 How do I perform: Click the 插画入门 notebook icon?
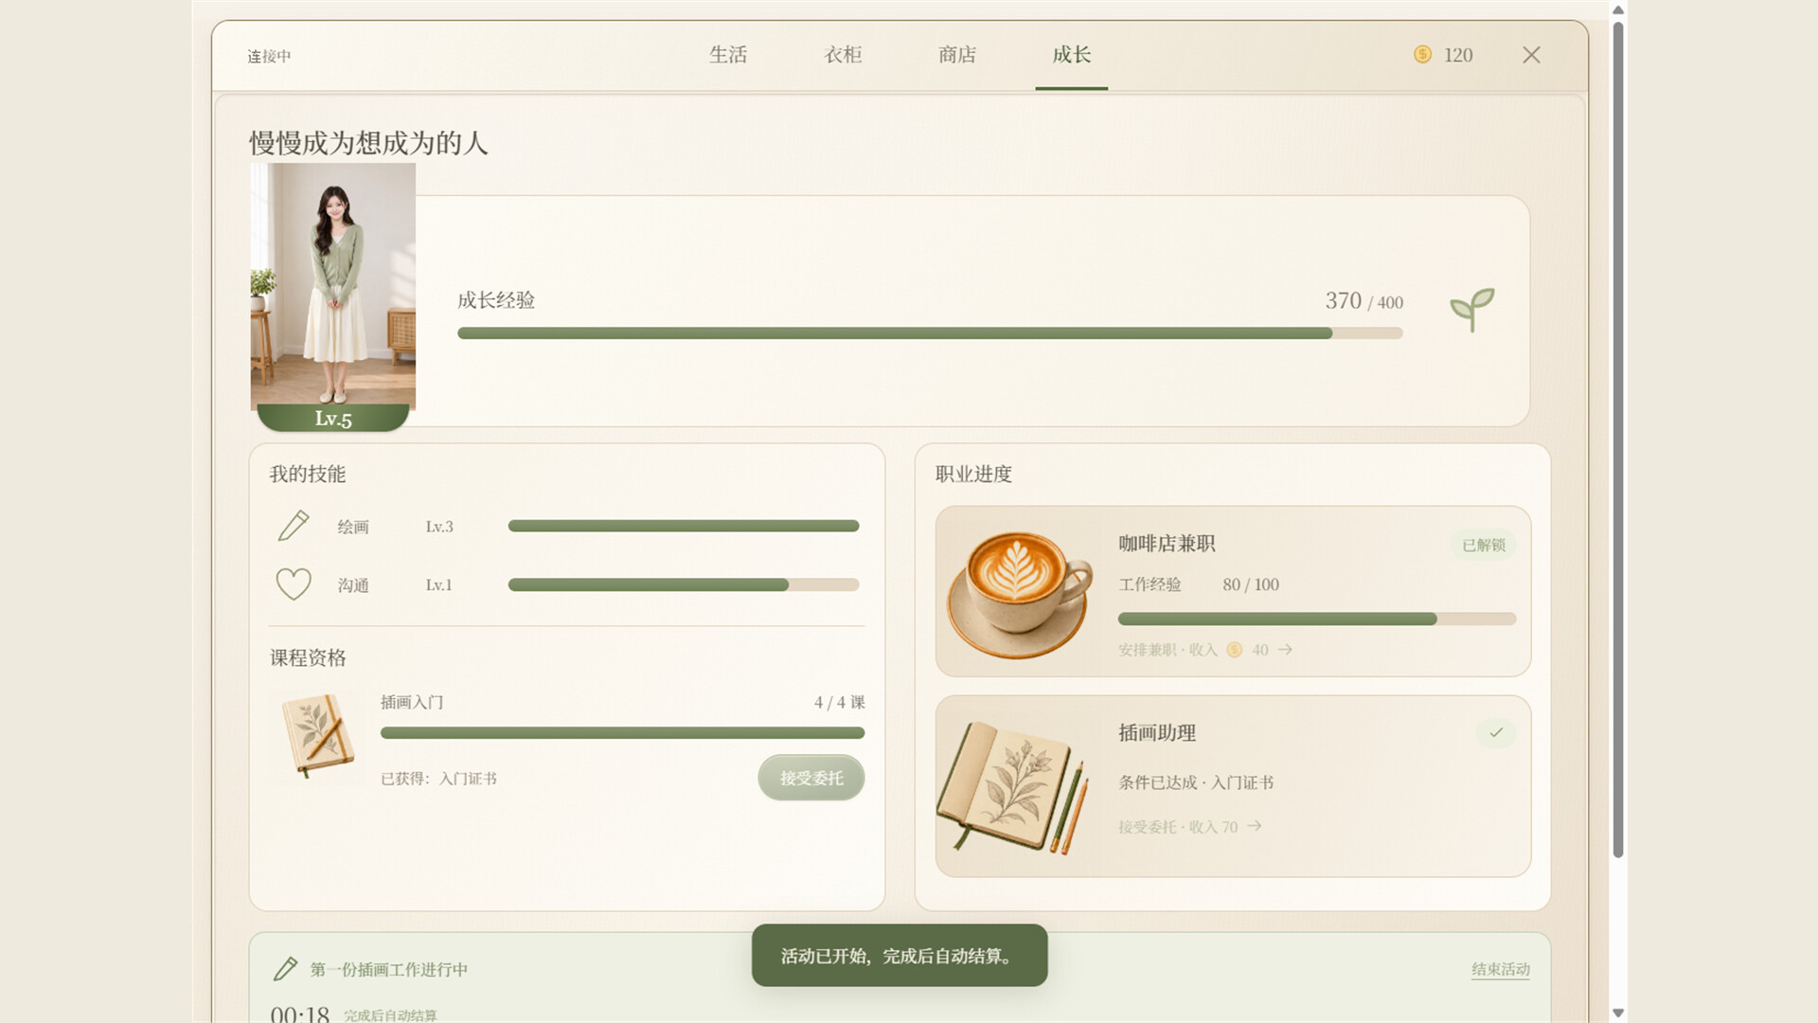point(318,736)
